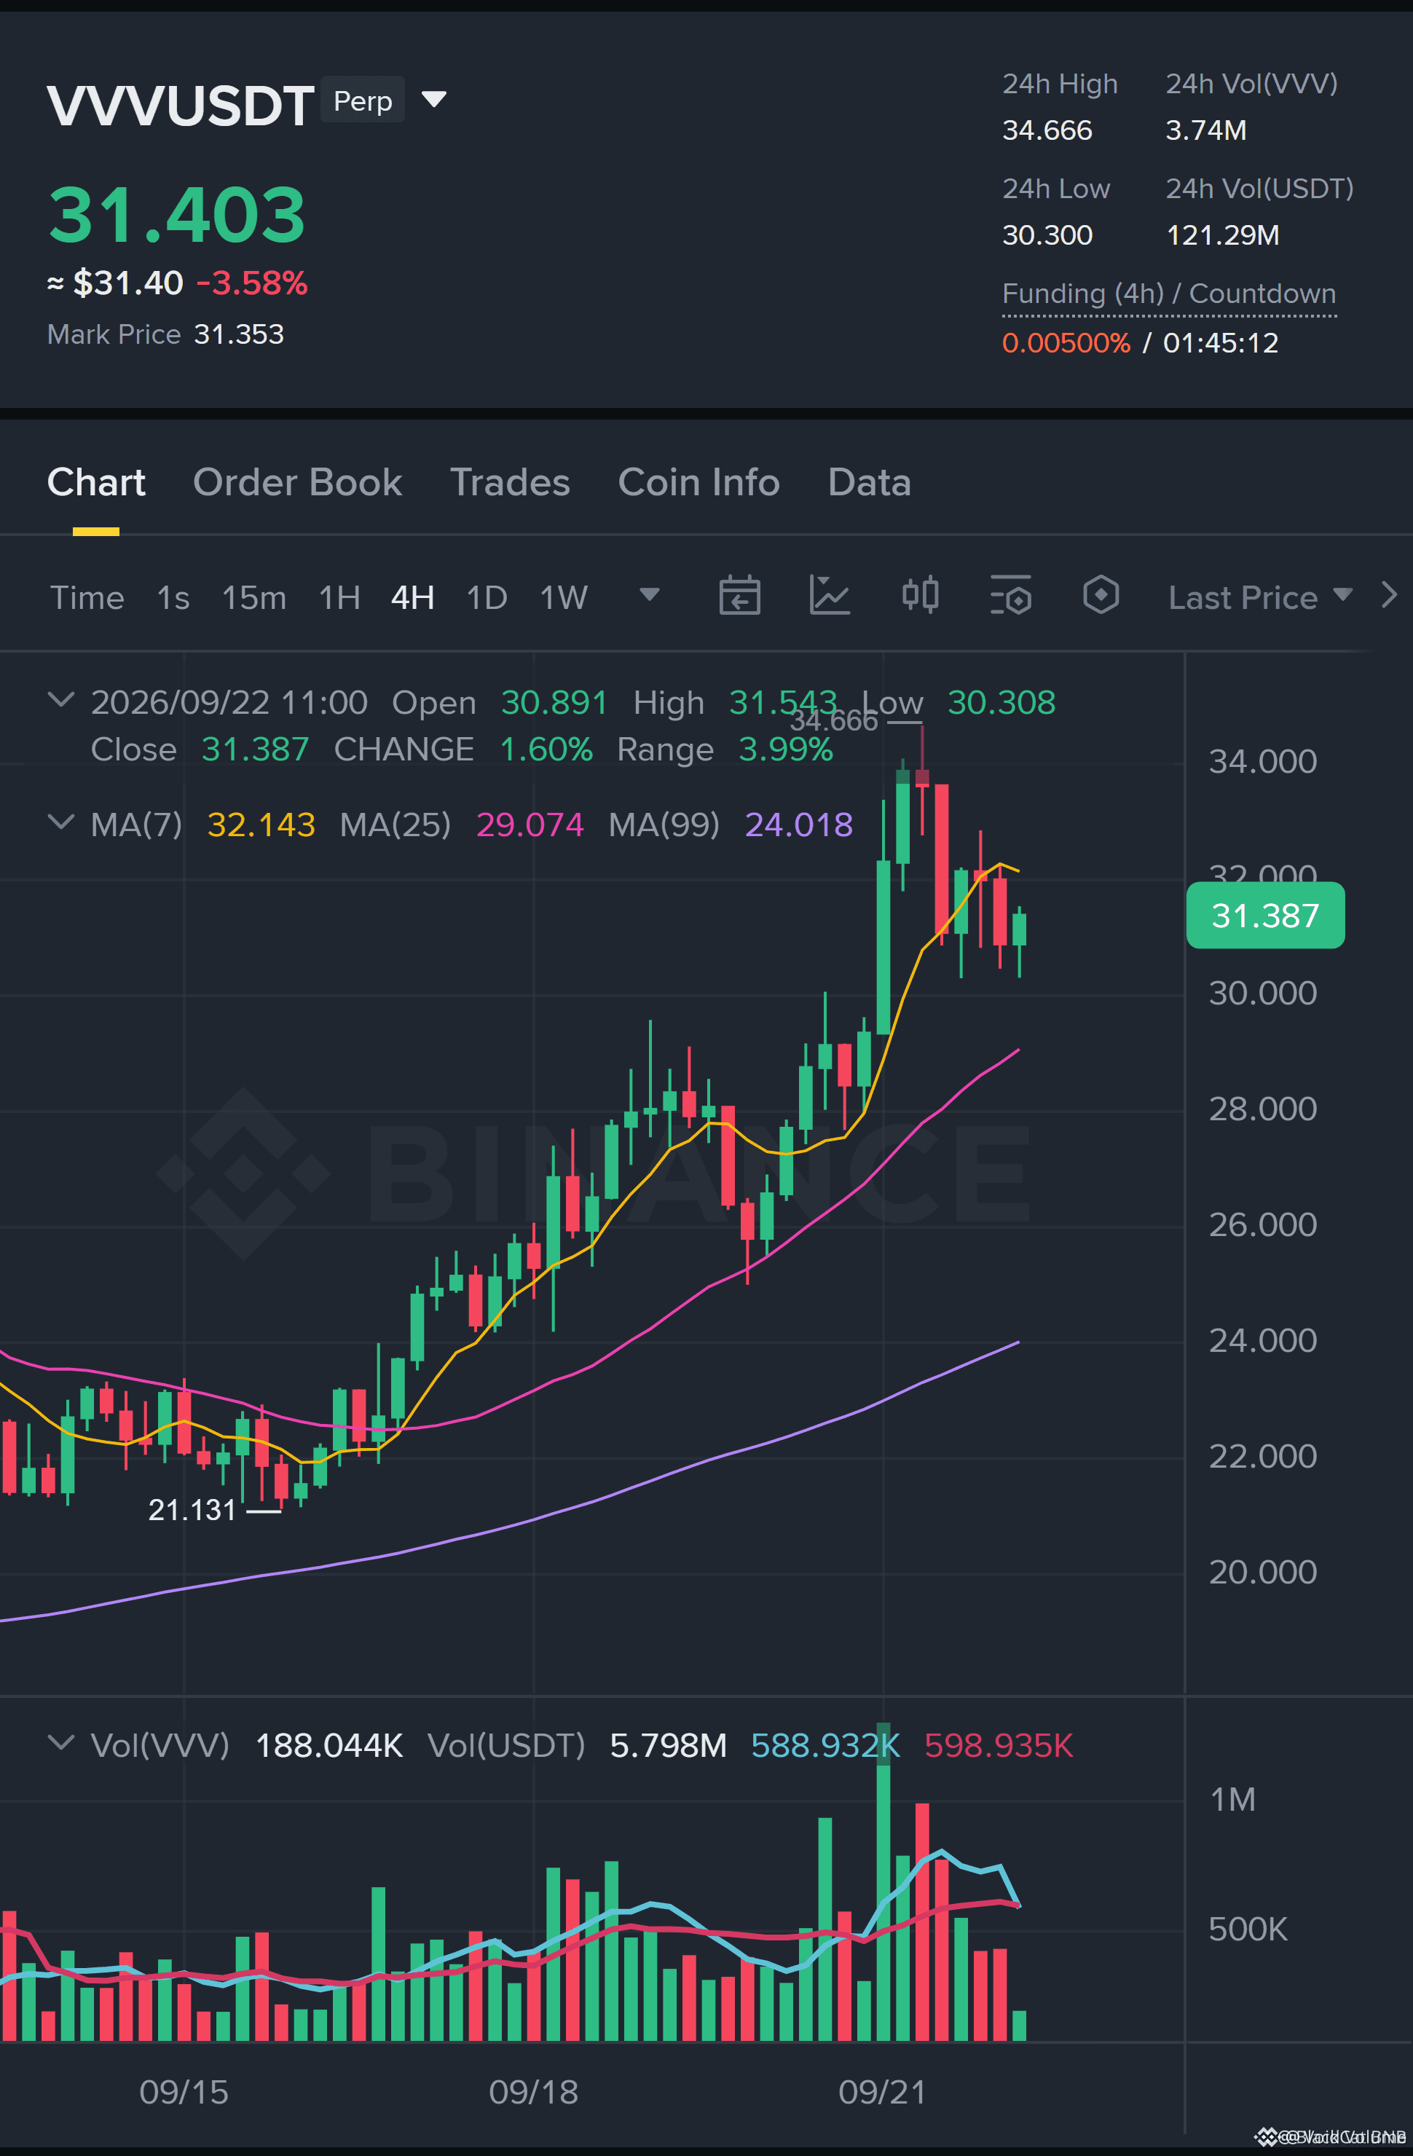Screen dimensions: 1413x2156
Task: Switch chart interval to 1D
Action: click(487, 598)
